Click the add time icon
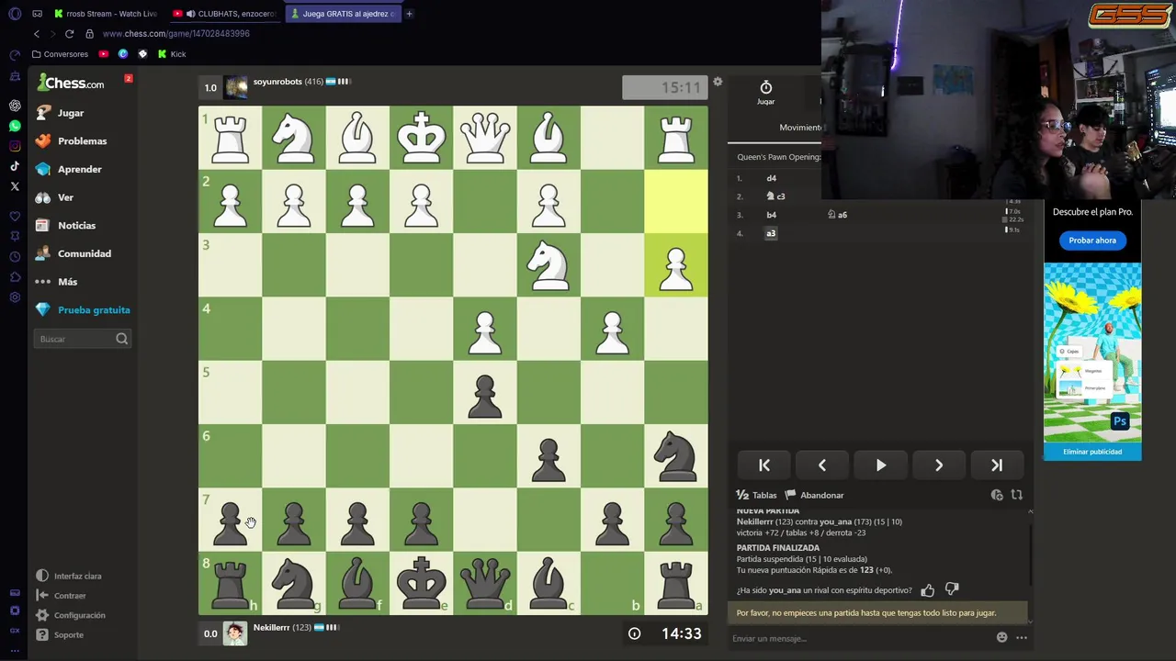1176x661 pixels. pyautogui.click(x=997, y=495)
